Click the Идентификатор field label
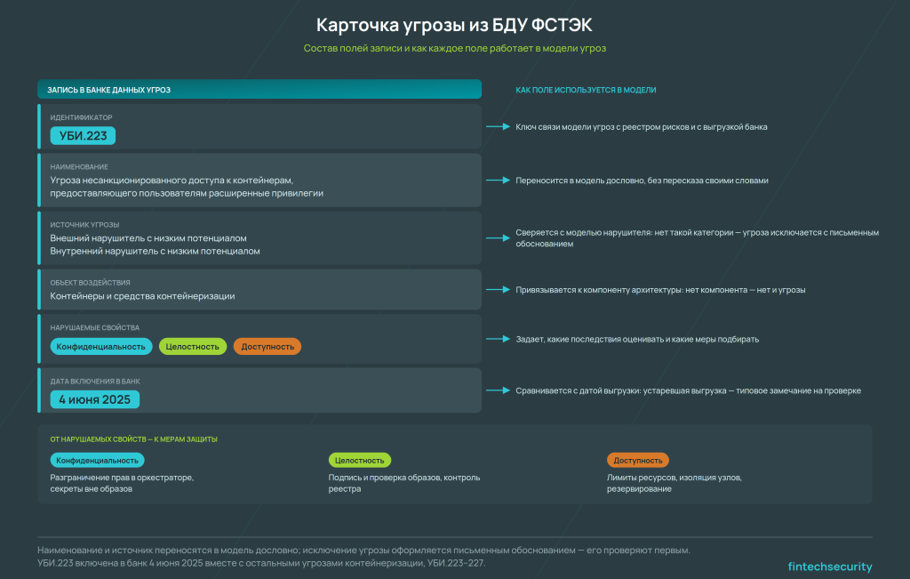The image size is (910, 579). 81,117
